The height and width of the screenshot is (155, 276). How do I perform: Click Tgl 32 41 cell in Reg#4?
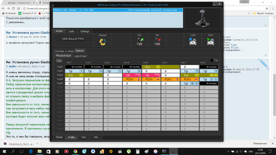click(209, 79)
